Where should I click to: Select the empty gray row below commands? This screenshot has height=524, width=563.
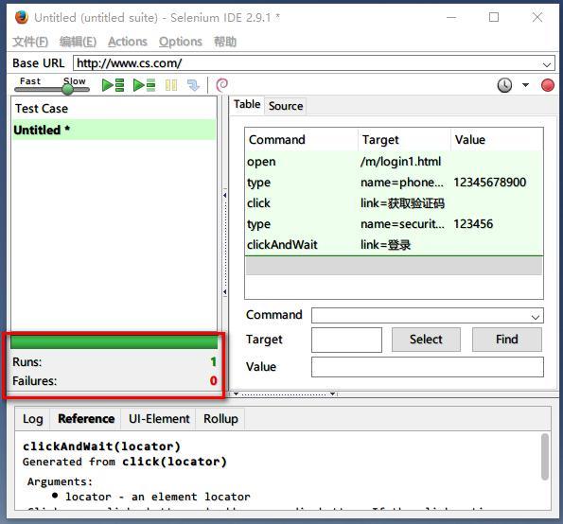click(394, 266)
